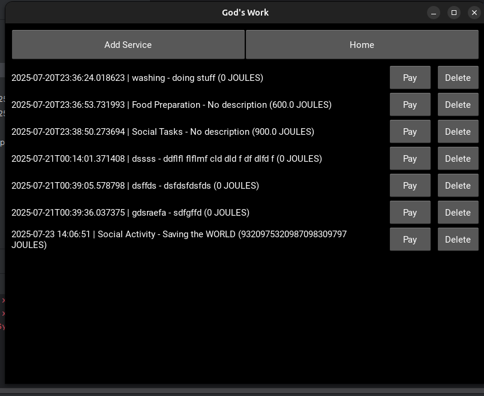Image resolution: width=484 pixels, height=396 pixels.
Task: Delete the dsffds entry
Action: coord(458,185)
